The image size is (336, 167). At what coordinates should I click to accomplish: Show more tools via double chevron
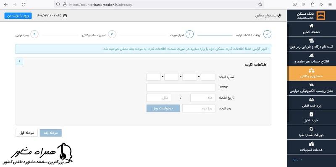click(321, 5)
